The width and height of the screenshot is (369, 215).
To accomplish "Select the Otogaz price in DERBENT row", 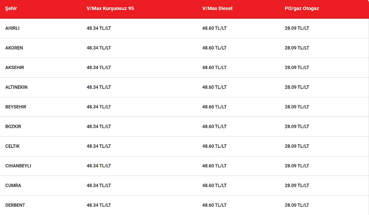I will coord(297,205).
